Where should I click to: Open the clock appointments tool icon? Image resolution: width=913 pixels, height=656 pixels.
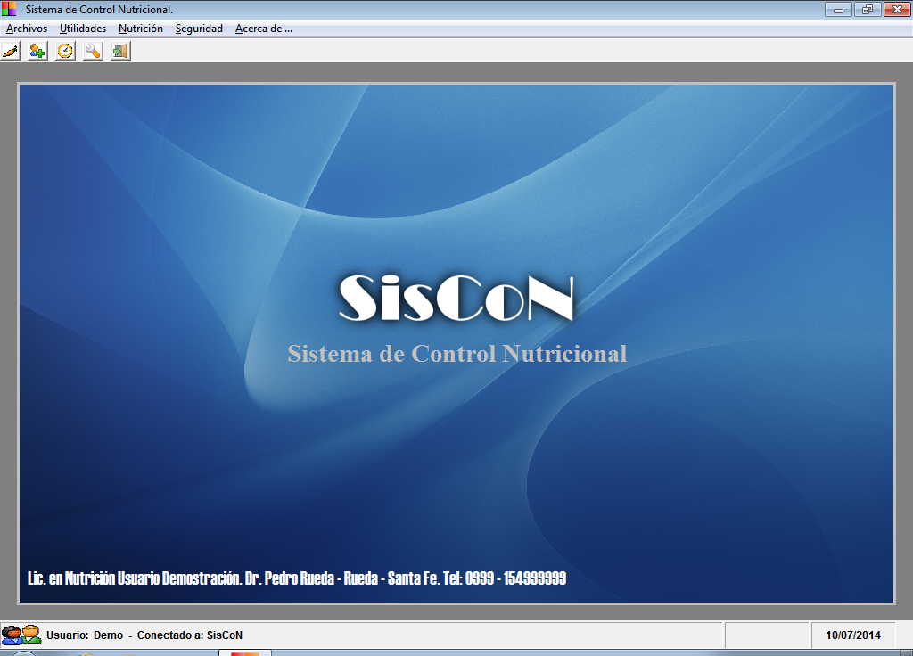[x=62, y=51]
